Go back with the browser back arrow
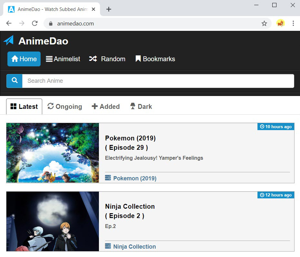 pyautogui.click(x=9, y=23)
